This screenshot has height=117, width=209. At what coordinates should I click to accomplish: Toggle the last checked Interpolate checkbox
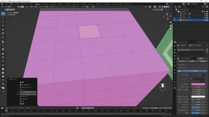click(20, 104)
